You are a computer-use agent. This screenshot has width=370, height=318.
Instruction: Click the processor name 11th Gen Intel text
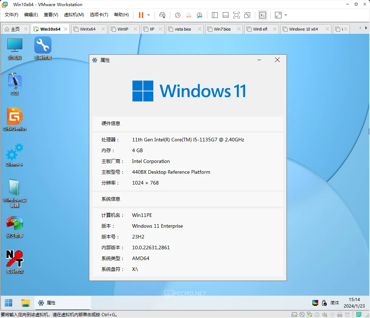(x=188, y=140)
